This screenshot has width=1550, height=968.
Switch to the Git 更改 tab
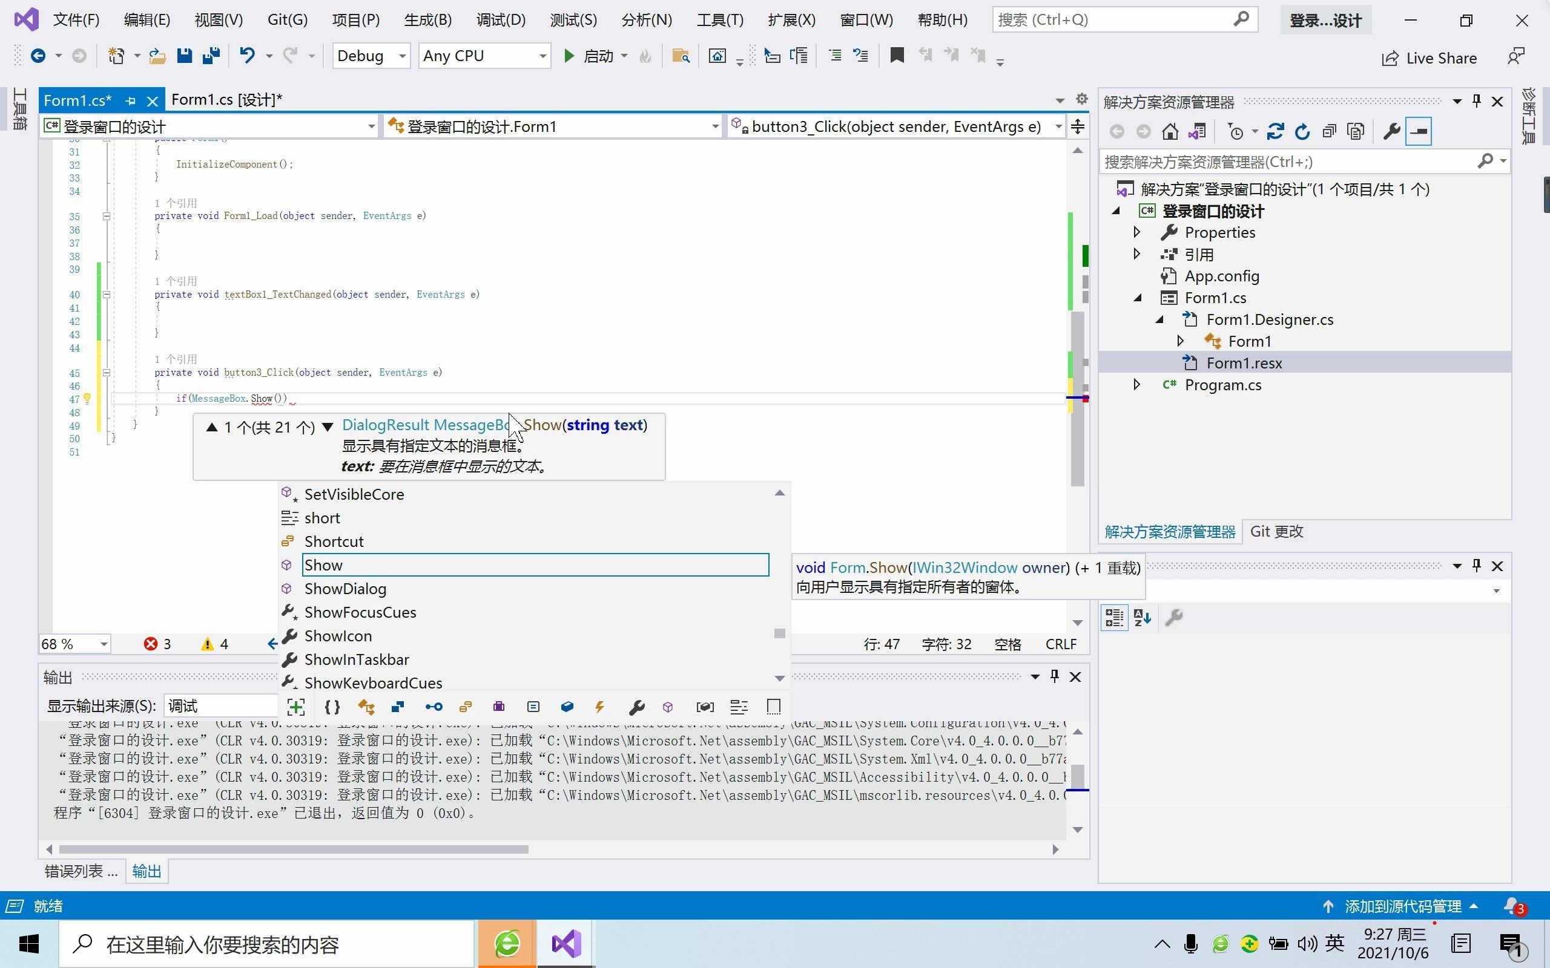click(x=1276, y=531)
